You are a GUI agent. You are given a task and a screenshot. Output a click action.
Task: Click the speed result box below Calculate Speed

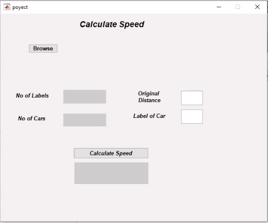pos(111,173)
